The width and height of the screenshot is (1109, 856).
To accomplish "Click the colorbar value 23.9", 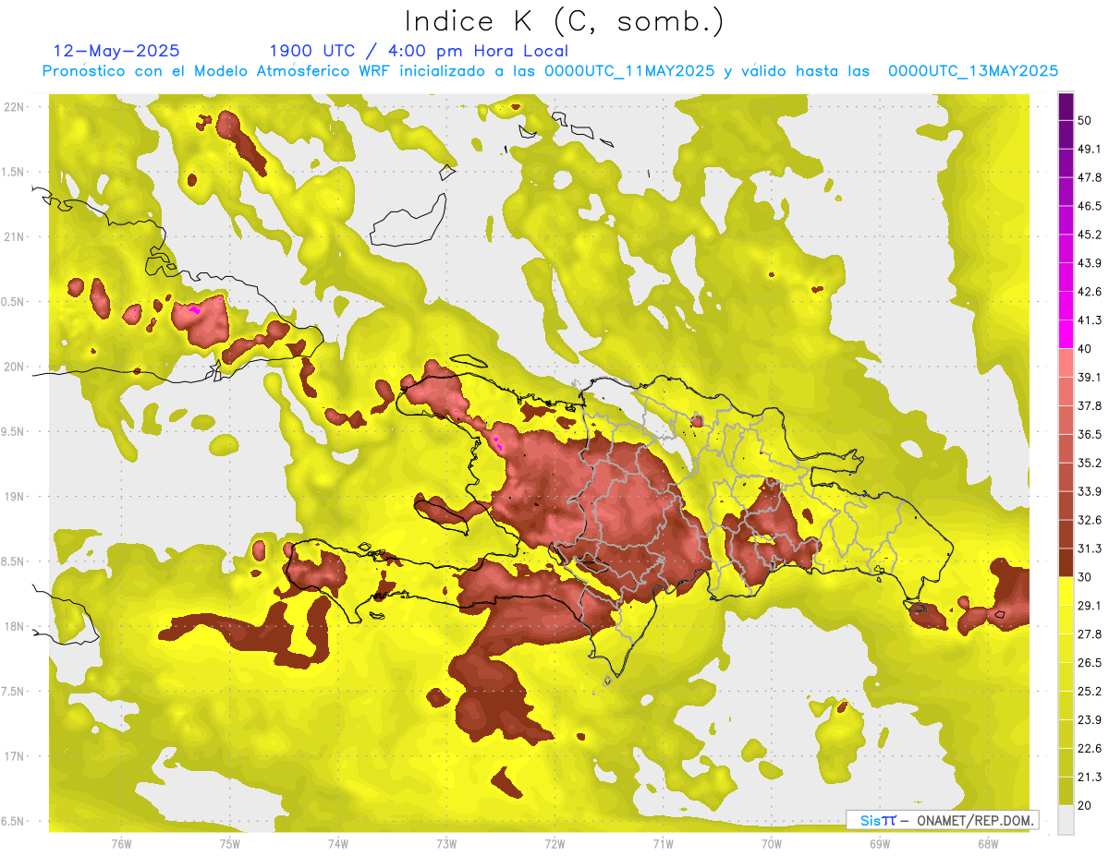I will tap(1090, 719).
